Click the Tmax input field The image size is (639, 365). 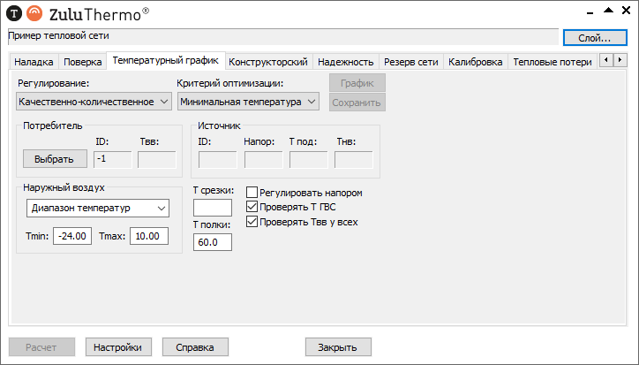149,236
